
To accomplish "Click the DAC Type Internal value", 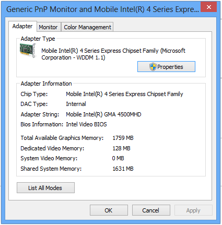I will pyautogui.click(x=76, y=104).
